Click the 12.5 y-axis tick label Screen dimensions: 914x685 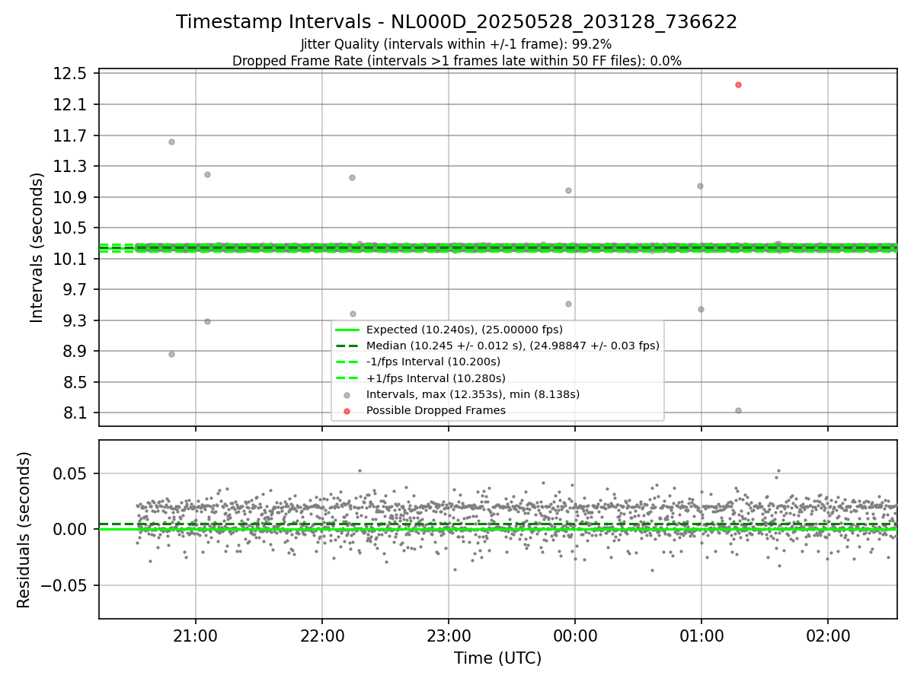pos(72,74)
